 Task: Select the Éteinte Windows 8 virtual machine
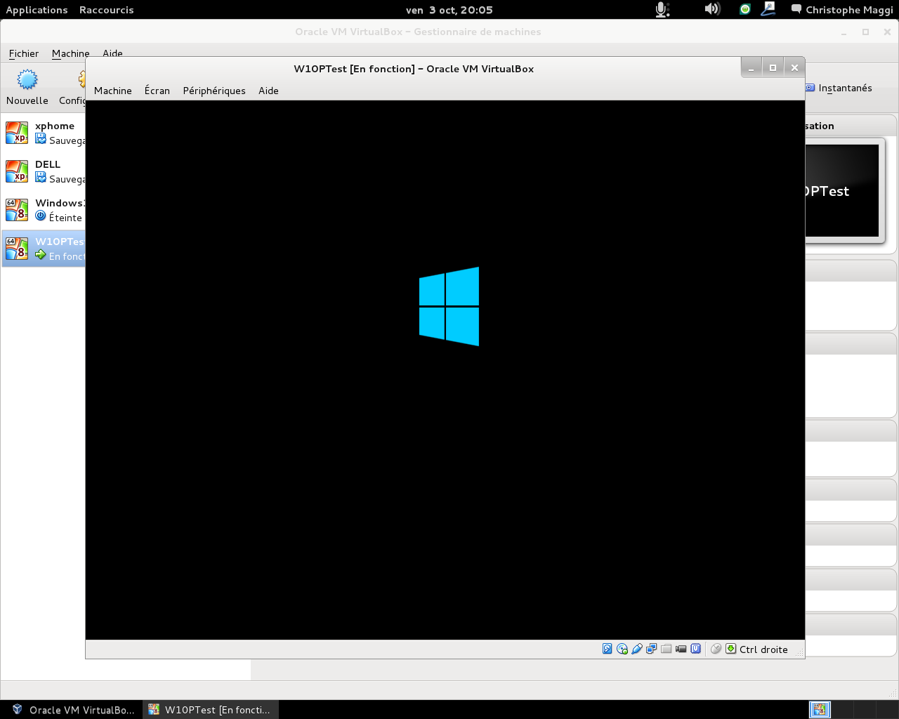tap(44, 210)
